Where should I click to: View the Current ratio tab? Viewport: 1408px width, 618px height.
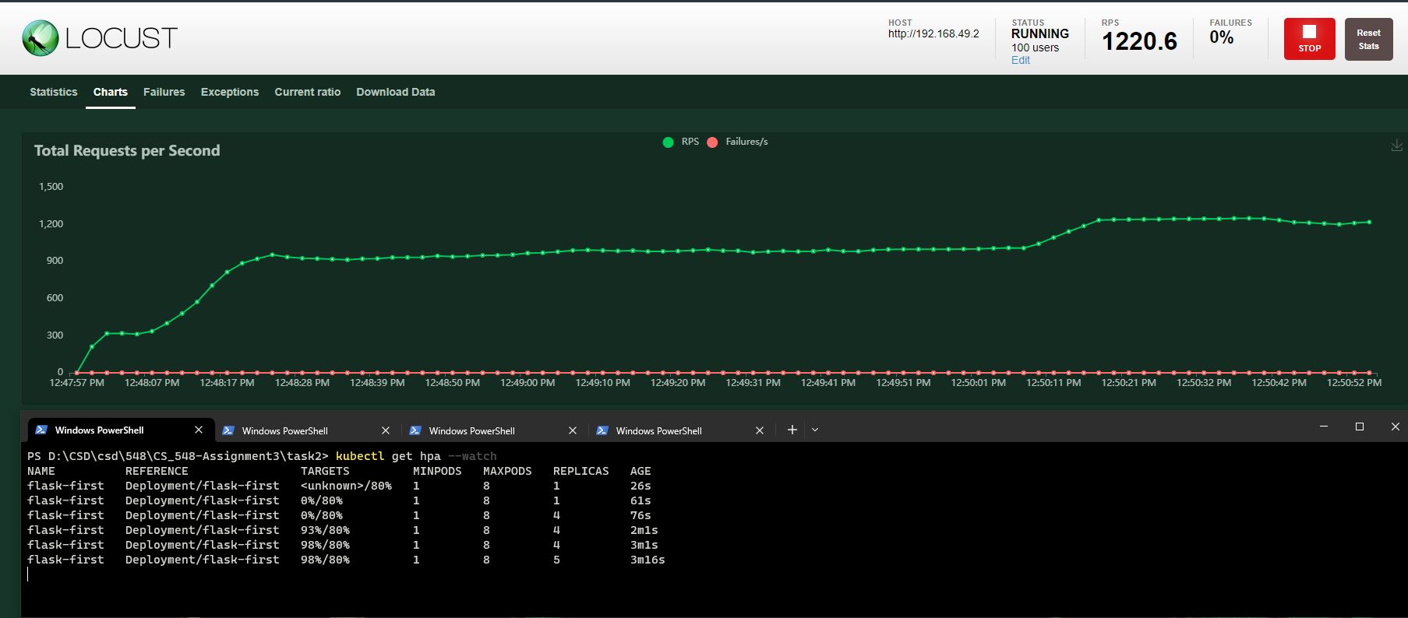tap(308, 92)
